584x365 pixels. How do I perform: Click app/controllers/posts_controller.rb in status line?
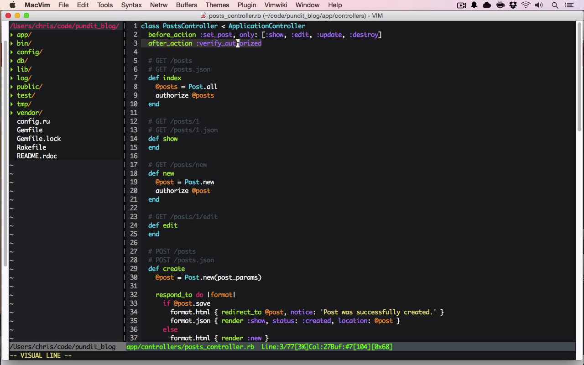pyautogui.click(x=190, y=347)
